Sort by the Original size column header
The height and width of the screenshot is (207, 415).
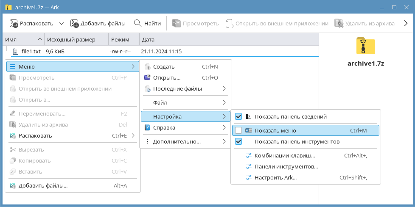pos(71,39)
